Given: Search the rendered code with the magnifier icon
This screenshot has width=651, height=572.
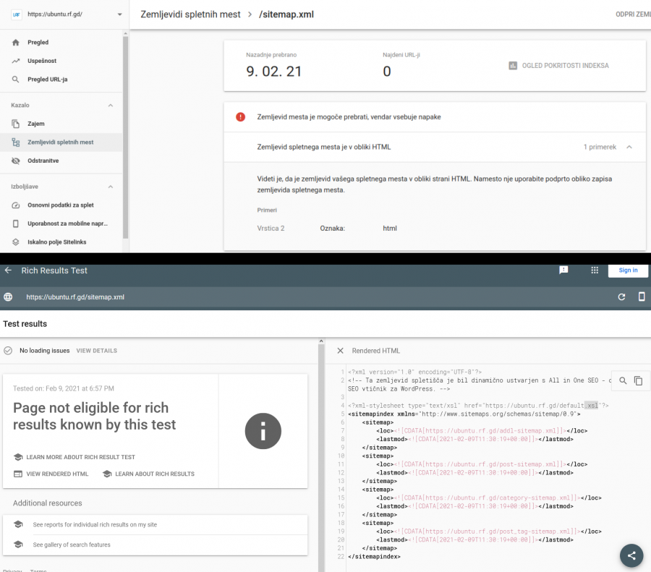Looking at the screenshot, I should (623, 380).
